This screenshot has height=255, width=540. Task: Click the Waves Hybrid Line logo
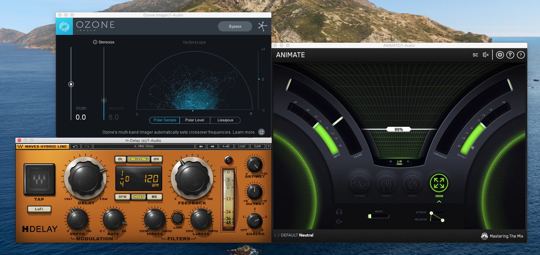[42, 146]
